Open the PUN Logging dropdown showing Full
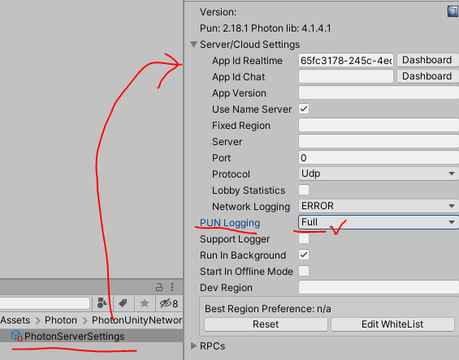The image size is (459, 360). [379, 222]
